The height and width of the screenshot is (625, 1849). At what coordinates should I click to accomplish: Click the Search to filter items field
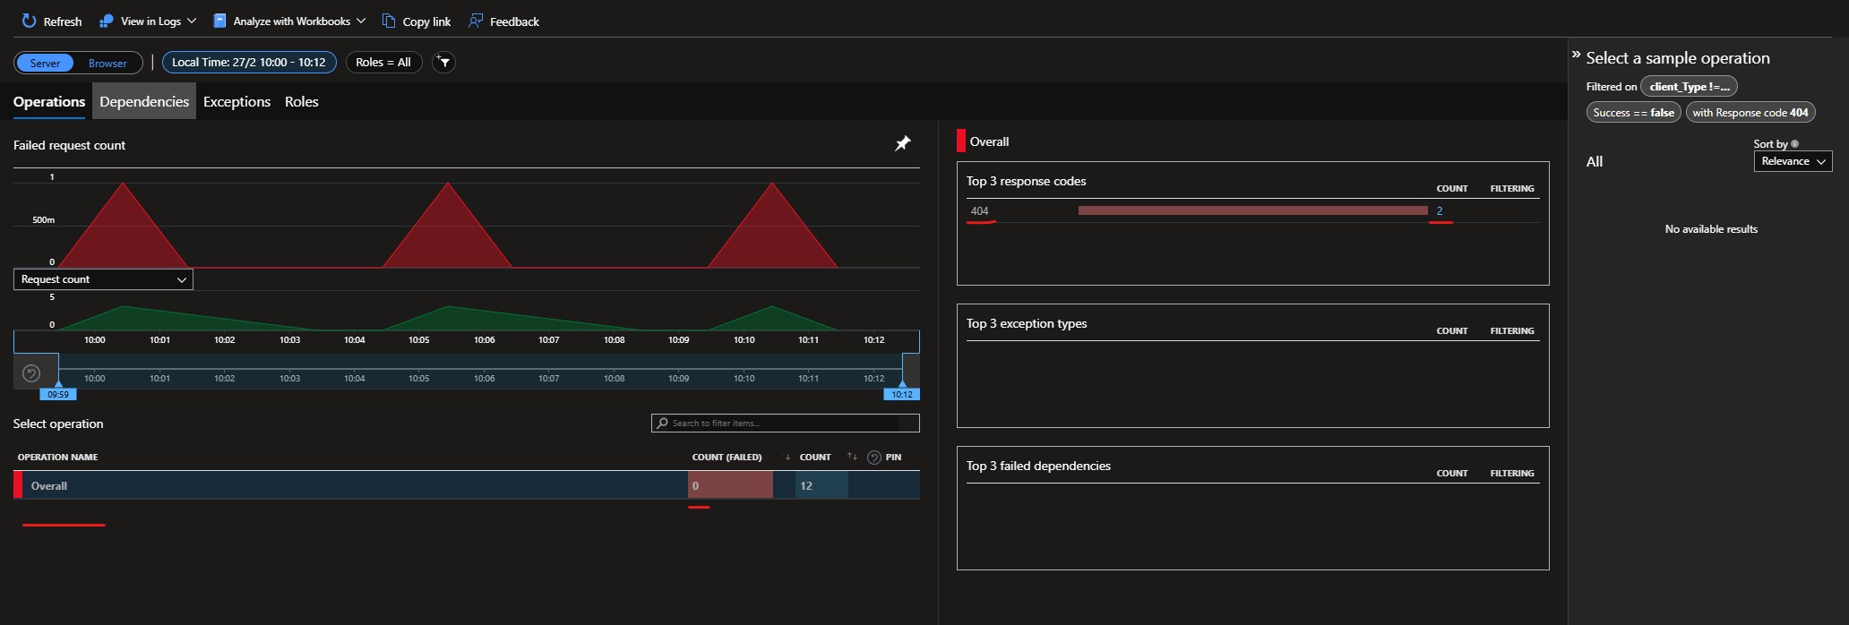[x=785, y=423]
